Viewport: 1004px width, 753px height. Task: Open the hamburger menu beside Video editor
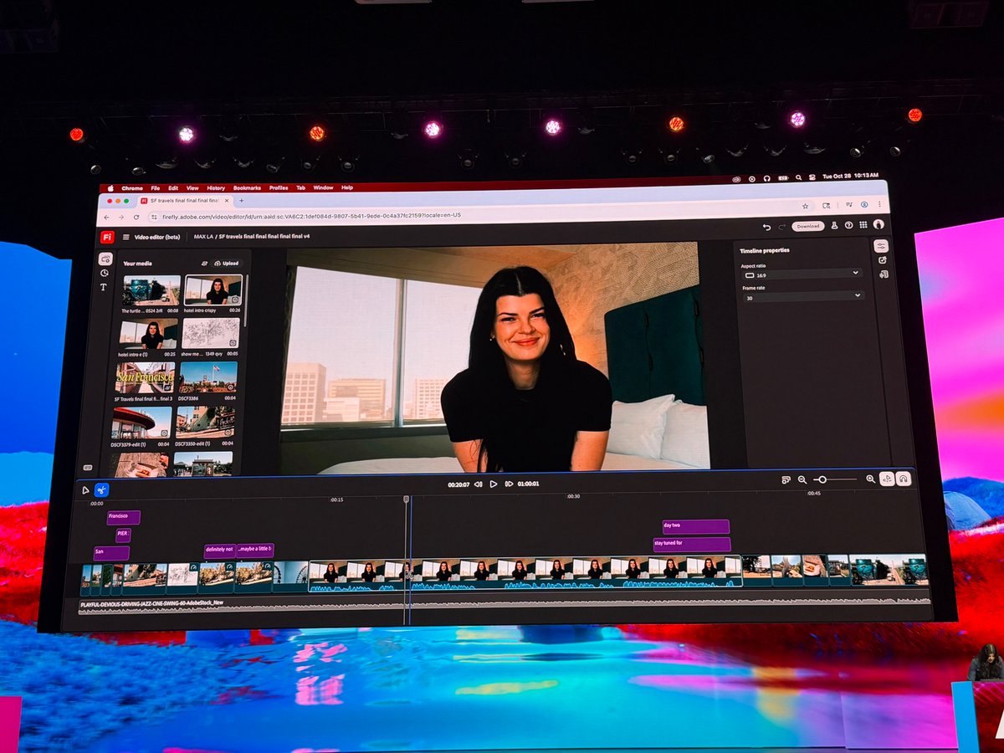(126, 237)
